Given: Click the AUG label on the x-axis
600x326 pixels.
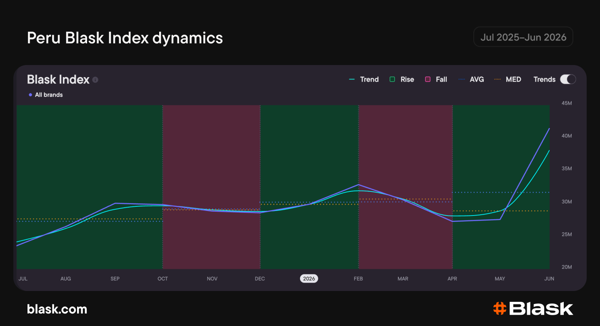Looking at the screenshot, I should [x=66, y=278].
